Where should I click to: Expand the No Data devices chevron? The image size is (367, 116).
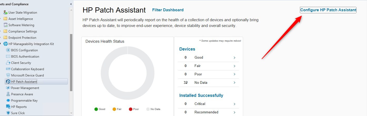234,83
